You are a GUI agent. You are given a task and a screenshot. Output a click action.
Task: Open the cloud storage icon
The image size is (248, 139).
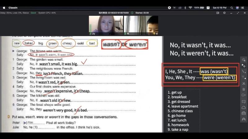pos(244,107)
